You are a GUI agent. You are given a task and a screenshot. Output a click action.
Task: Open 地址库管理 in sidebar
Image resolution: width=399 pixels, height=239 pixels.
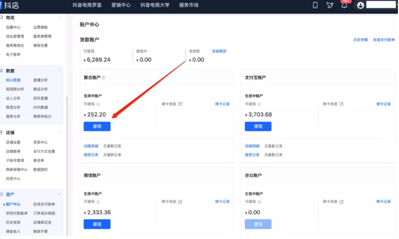[x=15, y=36]
